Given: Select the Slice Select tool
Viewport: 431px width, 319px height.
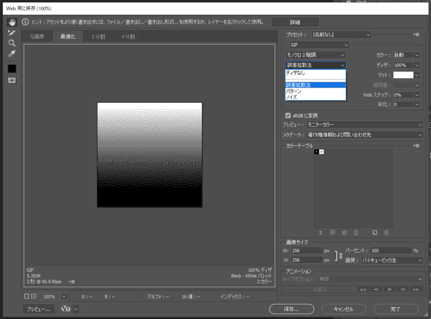Looking at the screenshot, I should pyautogui.click(x=12, y=32).
